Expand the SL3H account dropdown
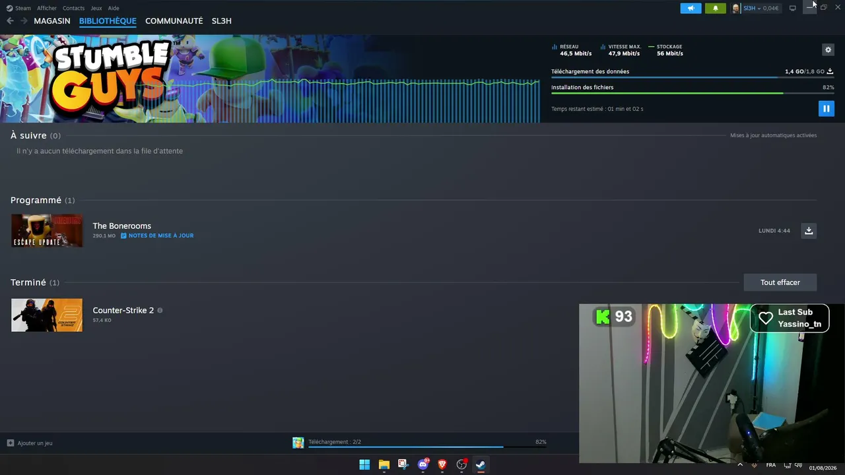The height and width of the screenshot is (475, 845). 760,8
